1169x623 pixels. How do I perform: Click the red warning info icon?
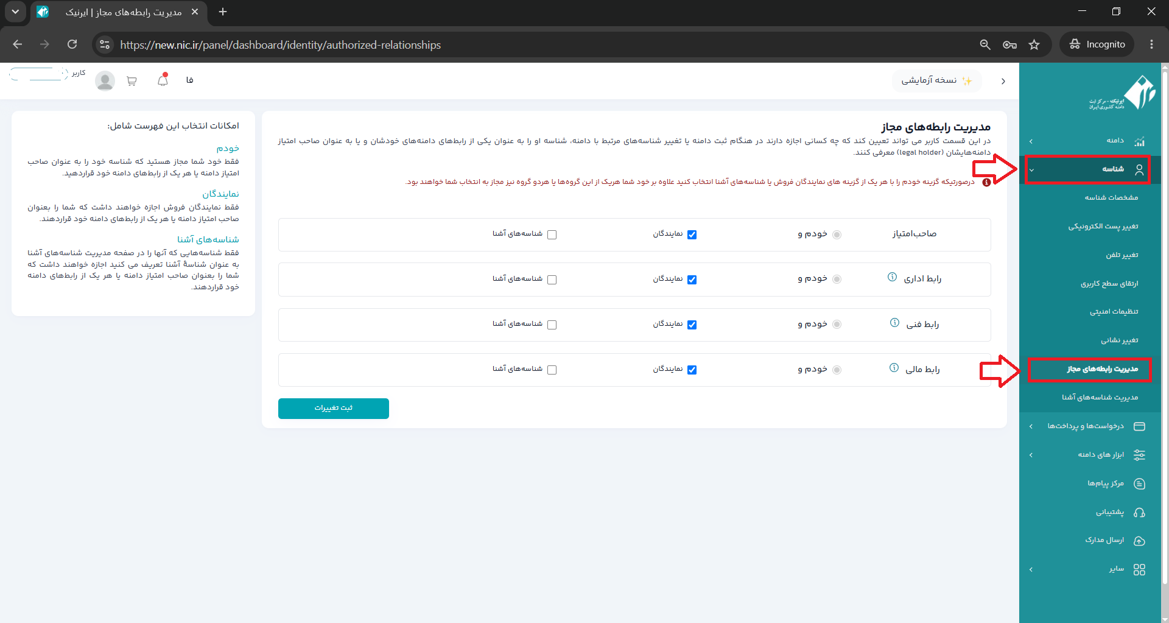point(986,182)
